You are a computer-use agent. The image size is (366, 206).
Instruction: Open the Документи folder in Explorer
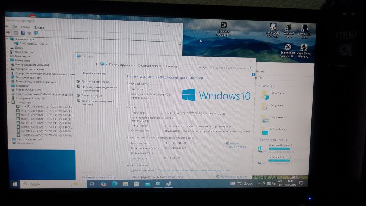(x=272, y=107)
